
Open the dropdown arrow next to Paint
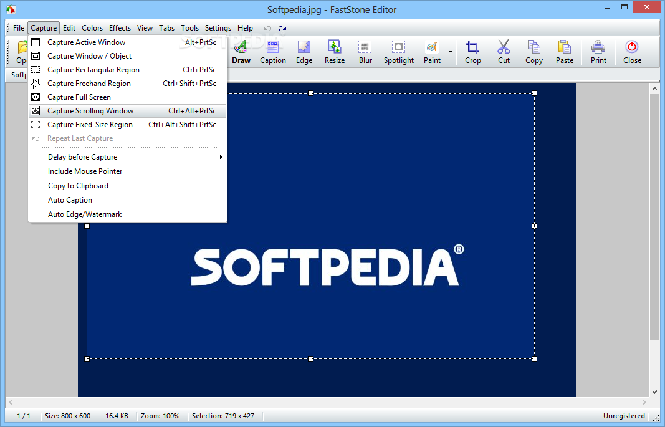451,52
